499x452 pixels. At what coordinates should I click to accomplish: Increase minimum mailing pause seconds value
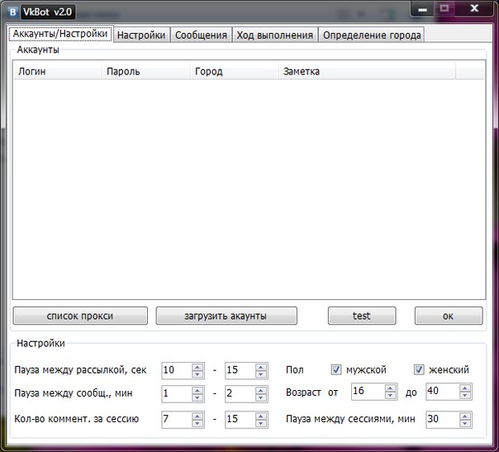coord(197,366)
